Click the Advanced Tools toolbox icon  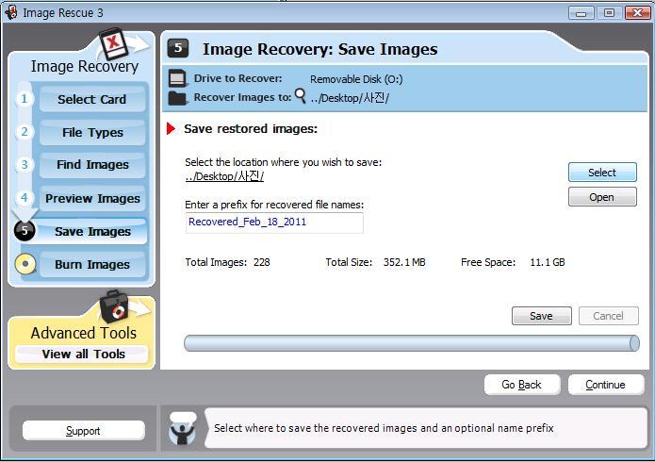[x=113, y=306]
